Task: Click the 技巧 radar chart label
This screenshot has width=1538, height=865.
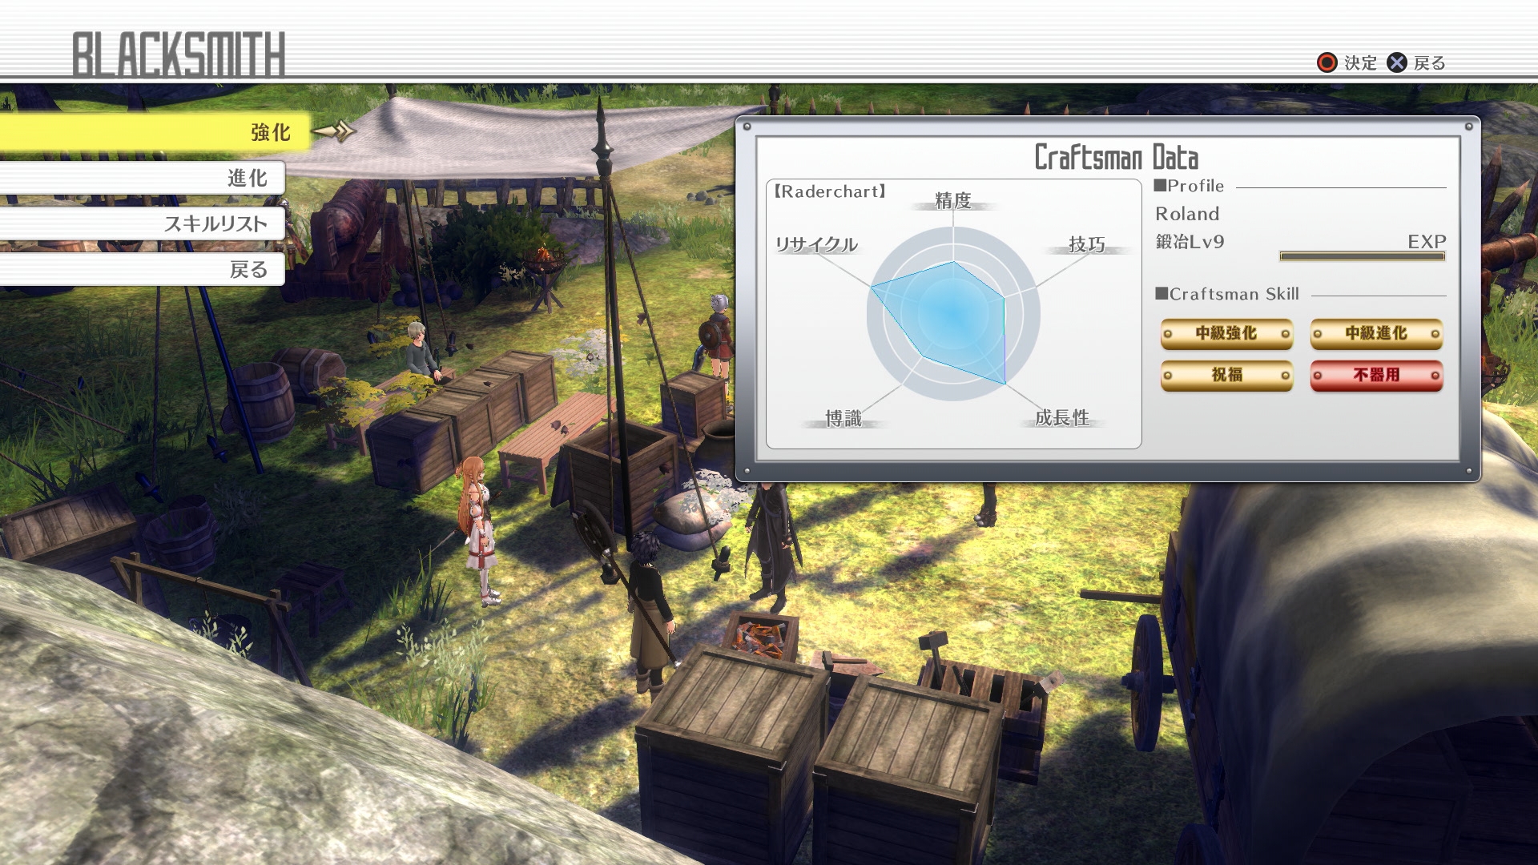Action: point(1087,244)
